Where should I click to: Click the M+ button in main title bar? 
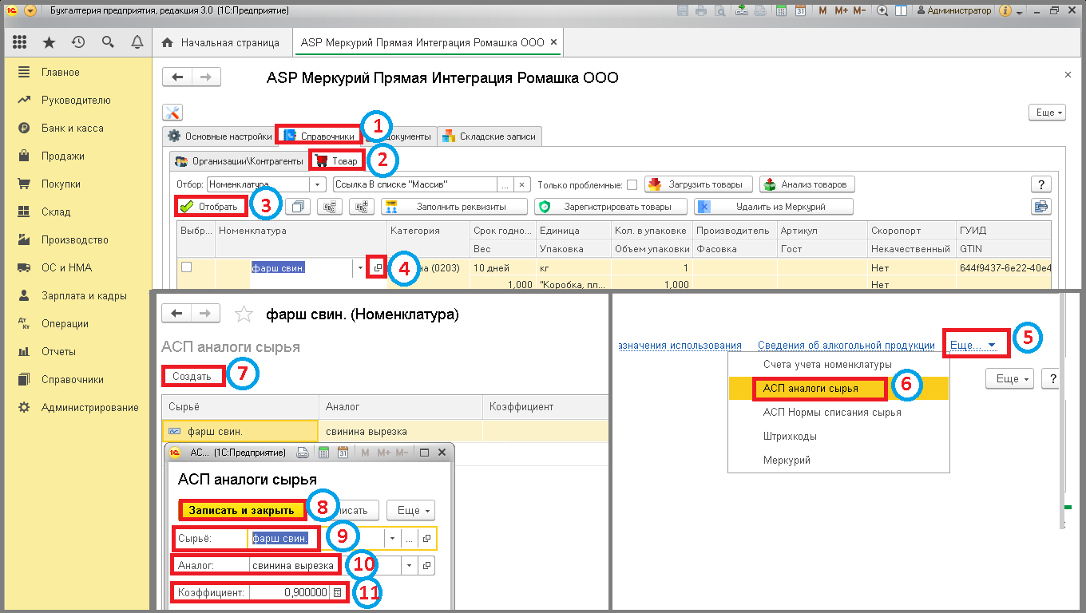pyautogui.click(x=842, y=11)
